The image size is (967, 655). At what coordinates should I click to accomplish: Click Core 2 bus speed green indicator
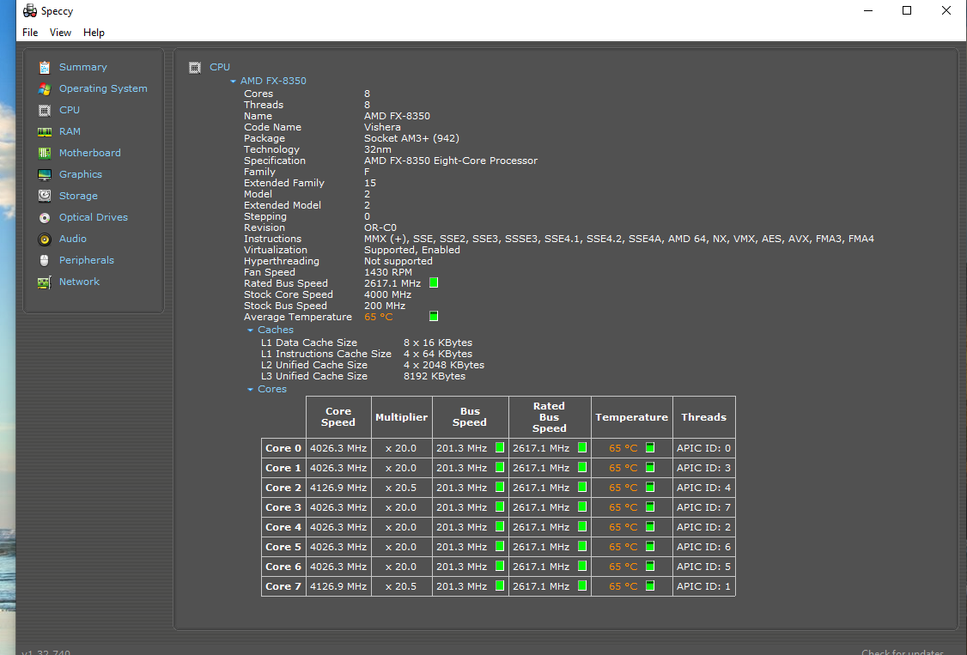click(499, 487)
